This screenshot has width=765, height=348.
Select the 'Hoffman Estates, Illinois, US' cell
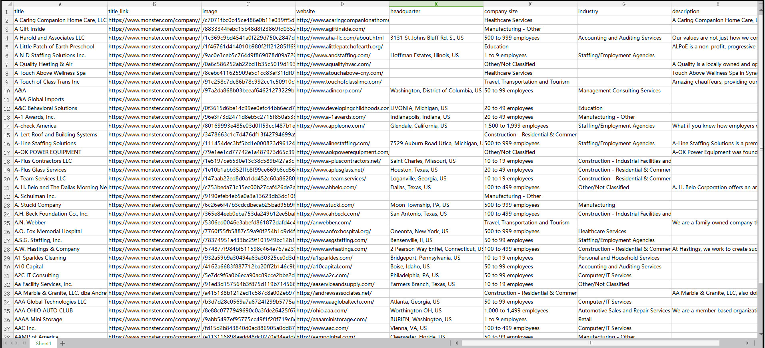tap(436, 56)
